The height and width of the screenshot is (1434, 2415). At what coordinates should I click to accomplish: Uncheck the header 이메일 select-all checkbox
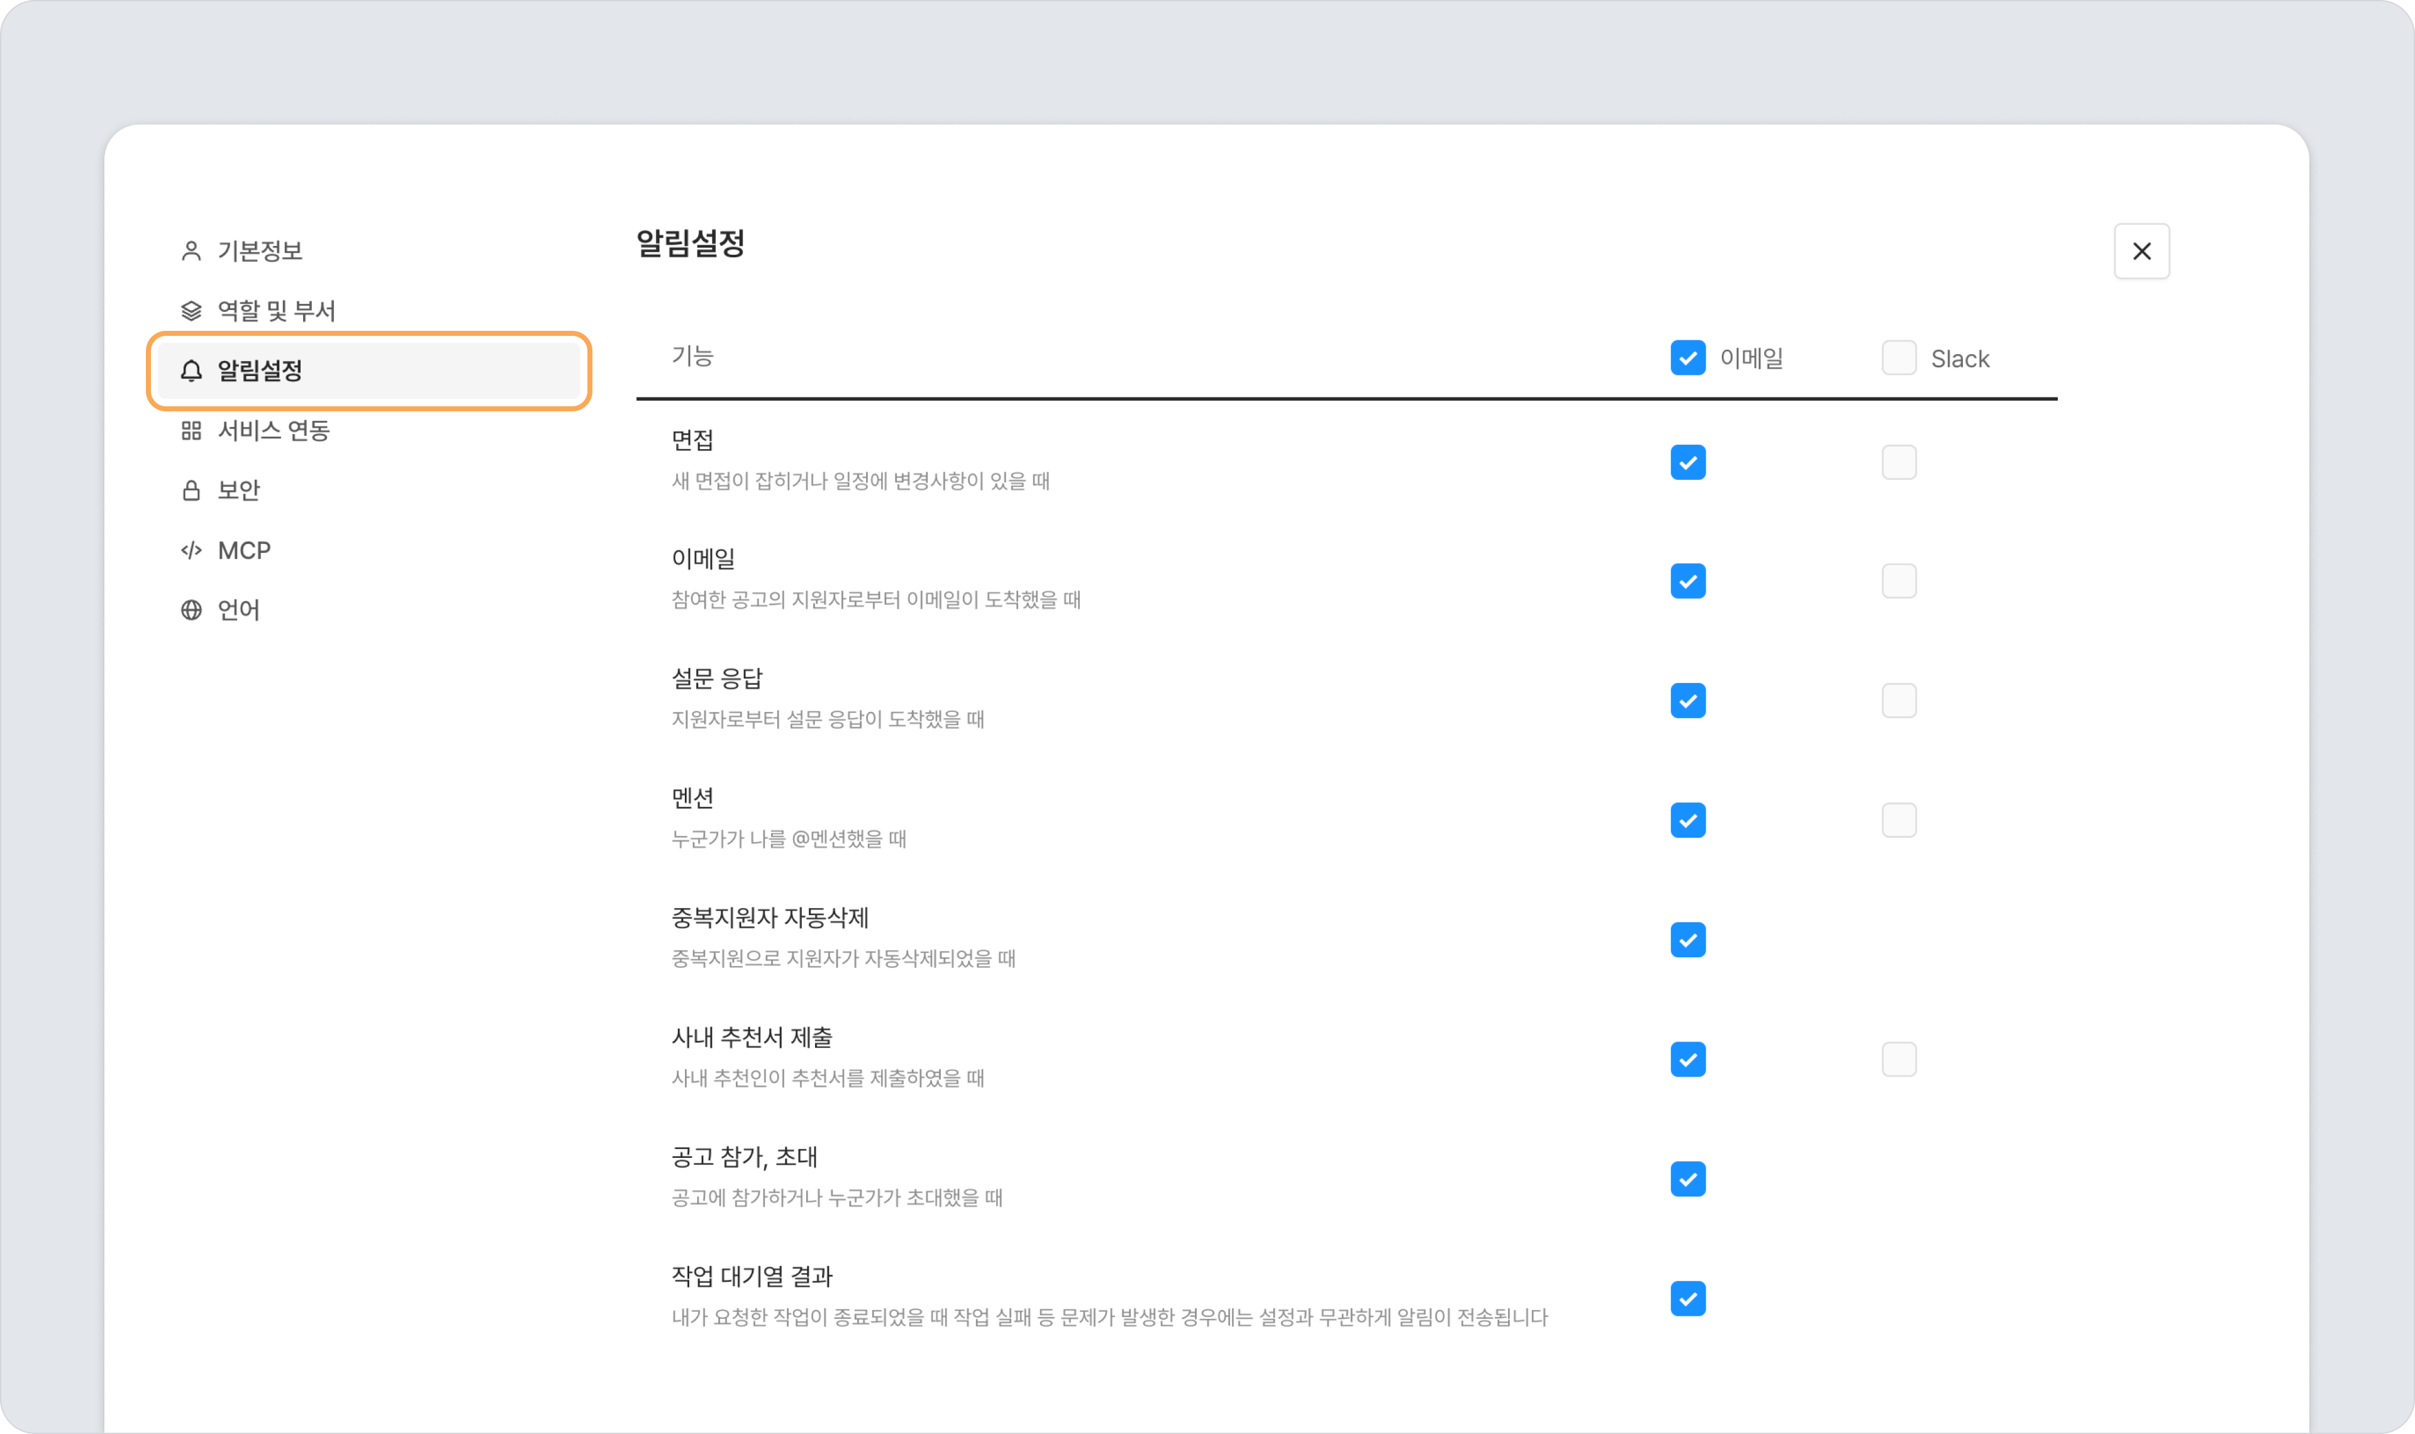(1687, 358)
